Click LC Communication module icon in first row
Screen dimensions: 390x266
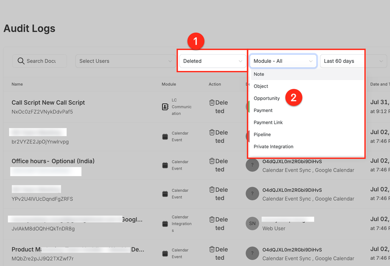[165, 107]
